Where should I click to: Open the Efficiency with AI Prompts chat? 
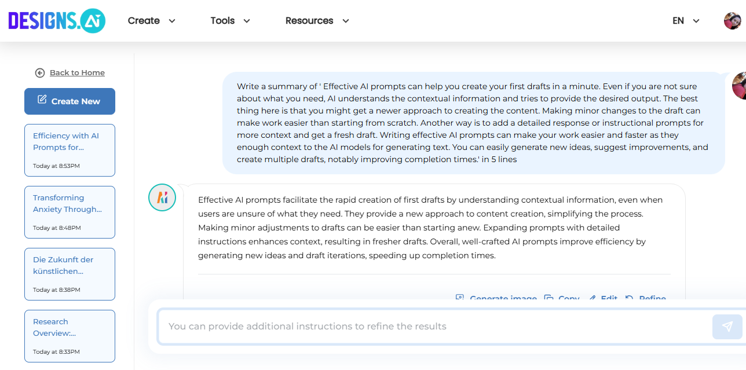click(x=70, y=150)
